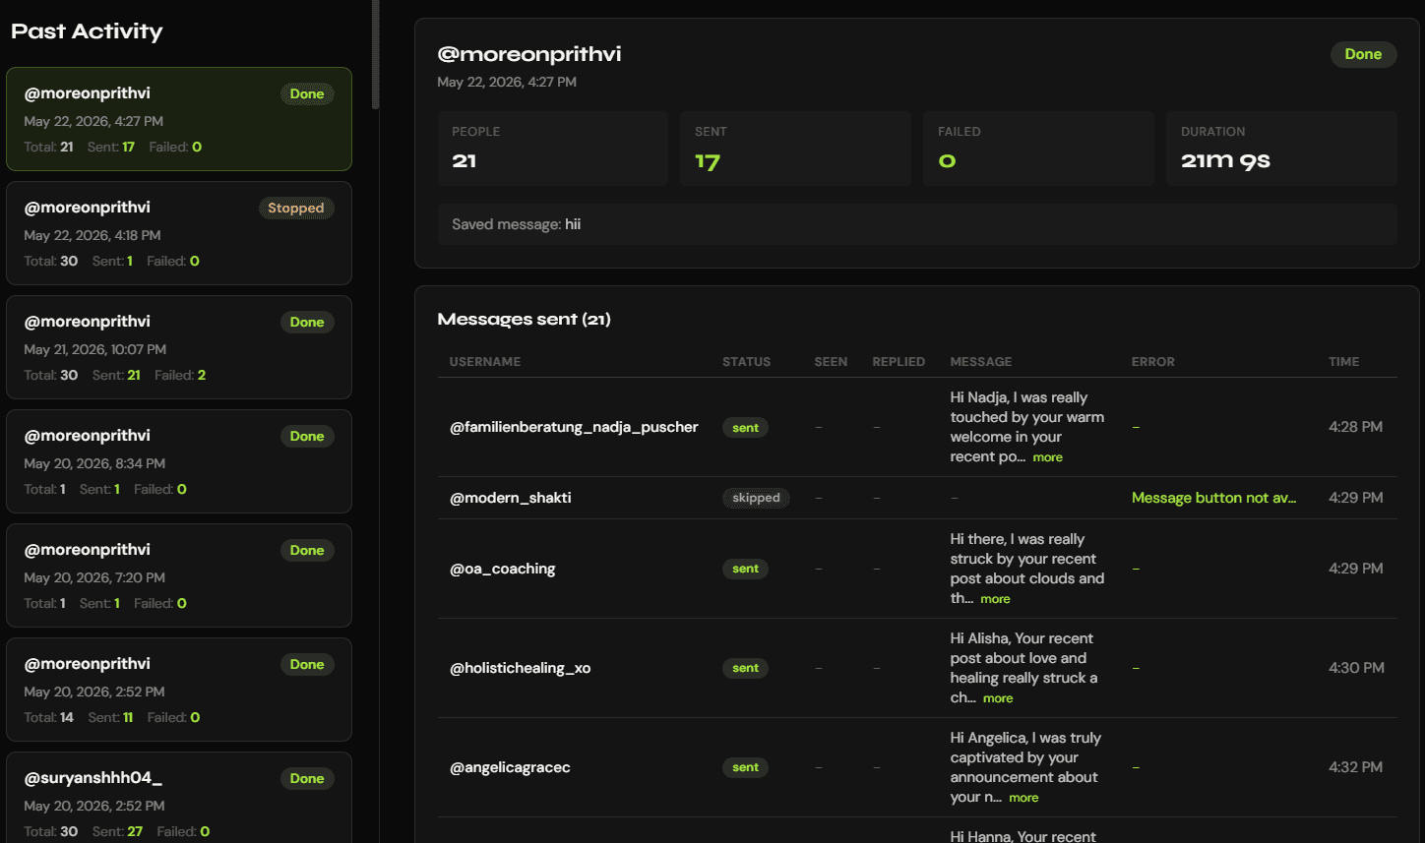This screenshot has height=843, width=1425.
Task: Click the 'skipped' status badge for @modern_shakti
Action: point(756,498)
